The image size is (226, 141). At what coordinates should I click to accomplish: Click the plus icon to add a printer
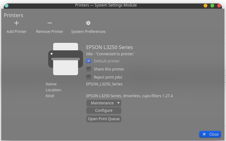16,23
